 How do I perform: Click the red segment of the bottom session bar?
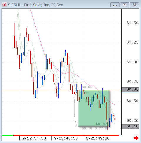[x=66, y=136]
